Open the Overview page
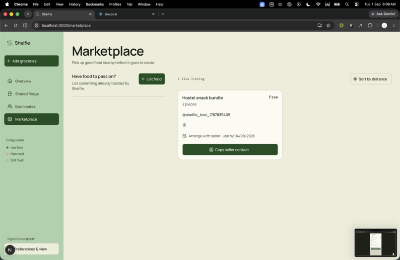The image size is (400, 260). click(32, 81)
